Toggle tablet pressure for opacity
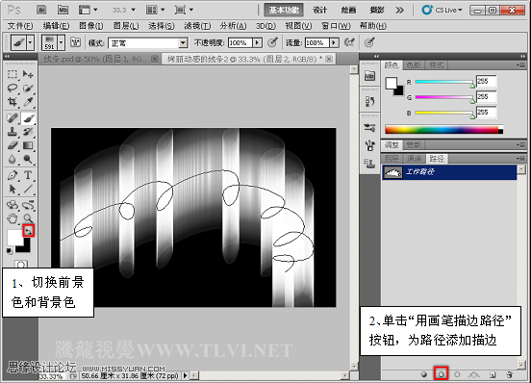The height and width of the screenshot is (383, 531). point(272,42)
